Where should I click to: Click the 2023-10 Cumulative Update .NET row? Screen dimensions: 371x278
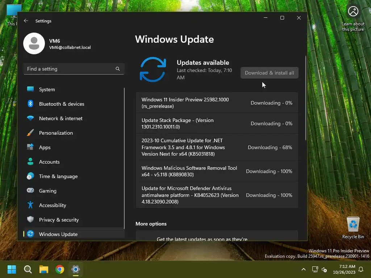217,147
